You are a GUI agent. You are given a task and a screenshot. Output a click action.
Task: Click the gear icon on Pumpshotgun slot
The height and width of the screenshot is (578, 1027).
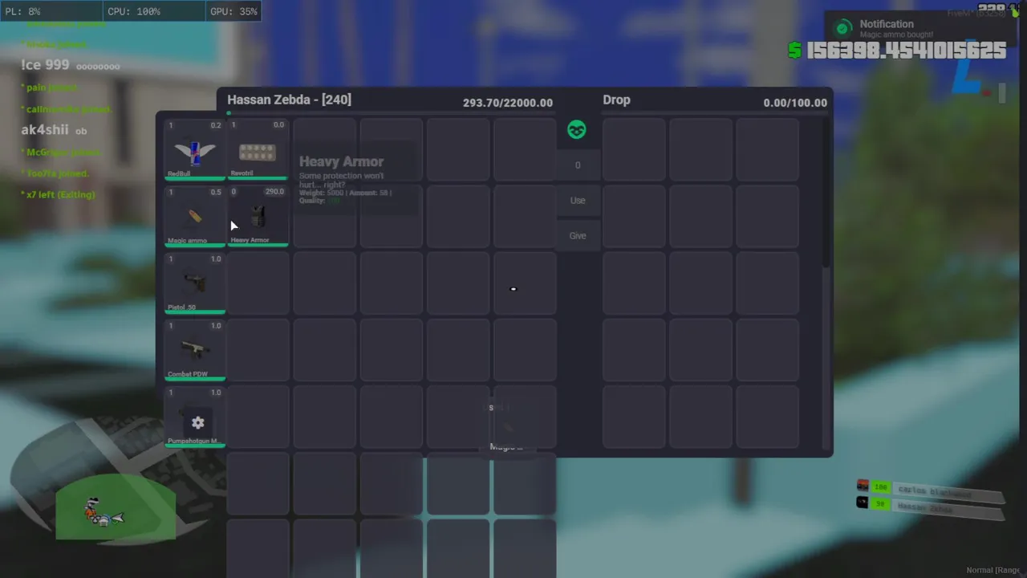[x=197, y=422]
